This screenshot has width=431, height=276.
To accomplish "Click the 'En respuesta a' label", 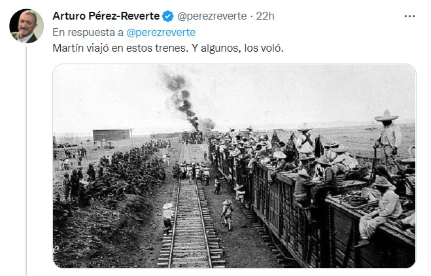I will pos(88,33).
